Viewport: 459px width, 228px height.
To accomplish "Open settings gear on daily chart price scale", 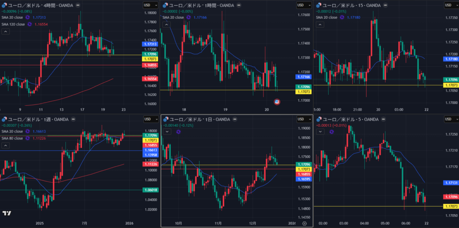I will (304, 223).
